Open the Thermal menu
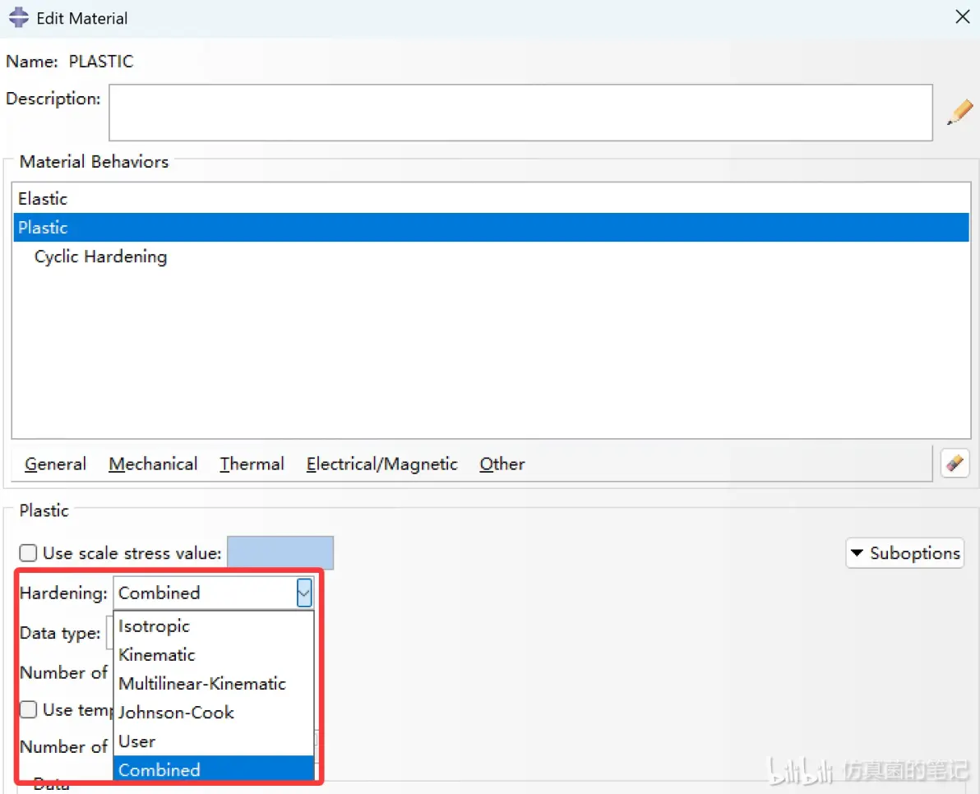 (x=252, y=464)
